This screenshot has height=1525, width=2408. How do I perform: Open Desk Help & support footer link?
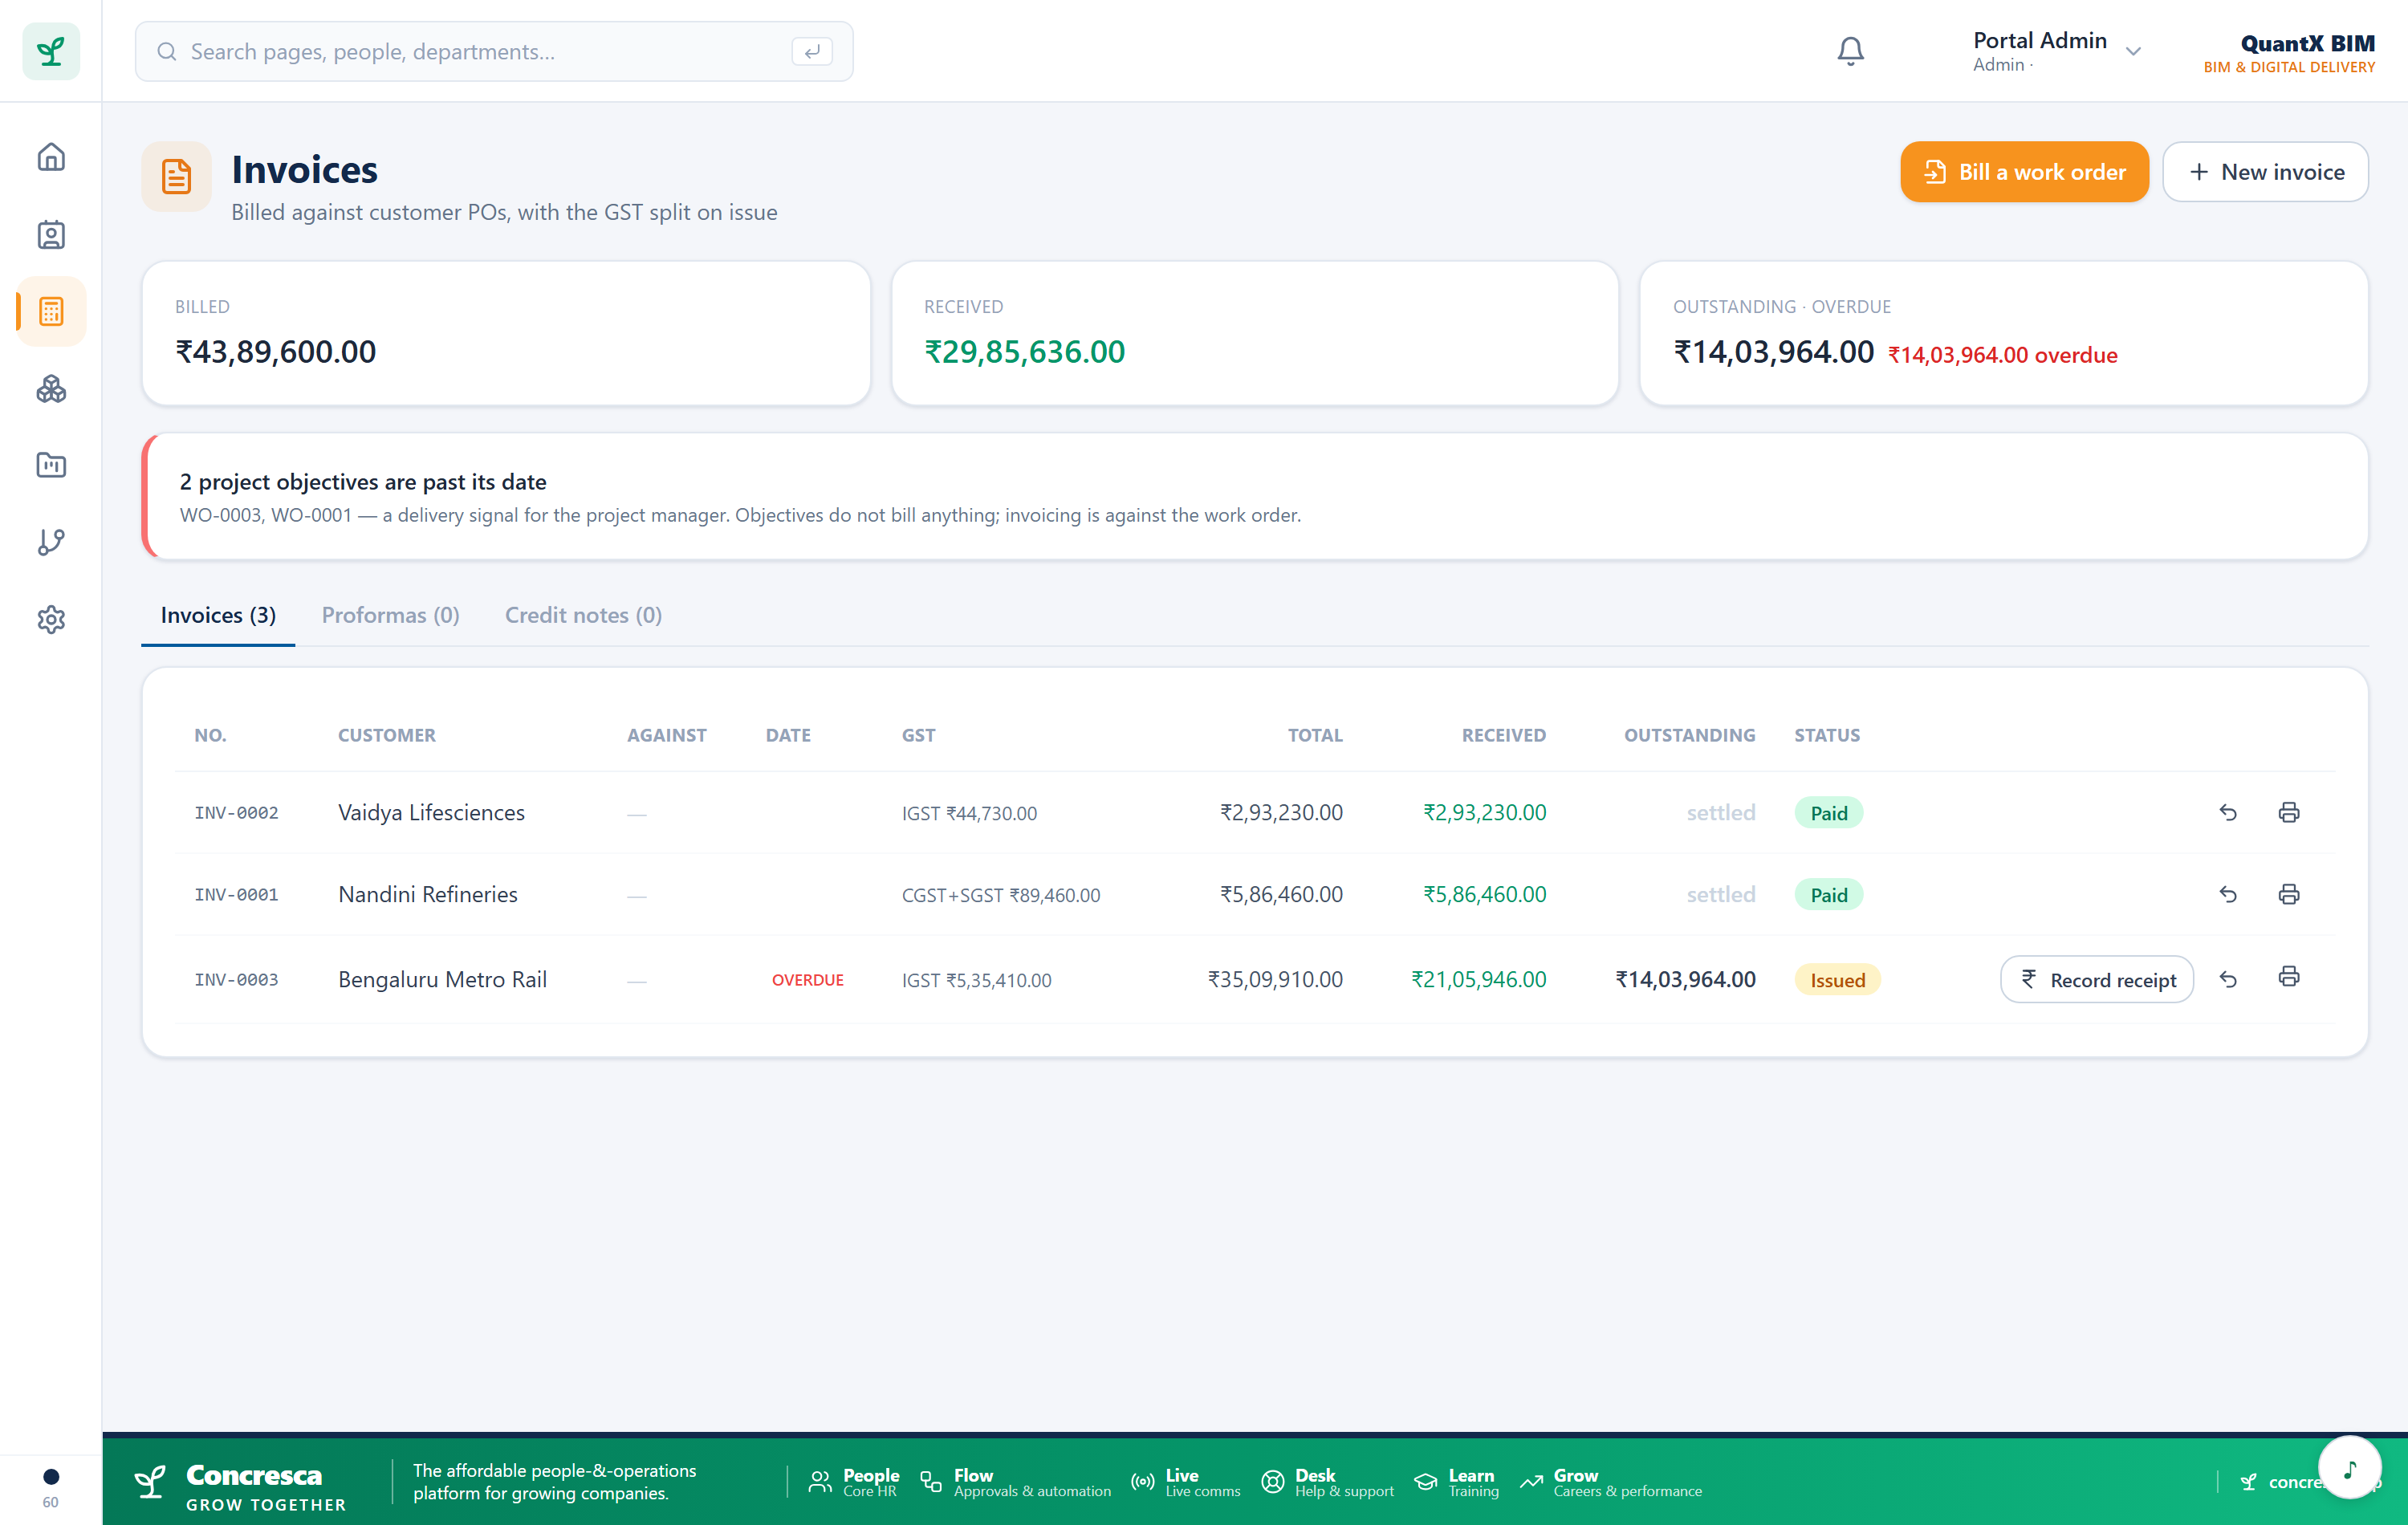(x=1327, y=1482)
